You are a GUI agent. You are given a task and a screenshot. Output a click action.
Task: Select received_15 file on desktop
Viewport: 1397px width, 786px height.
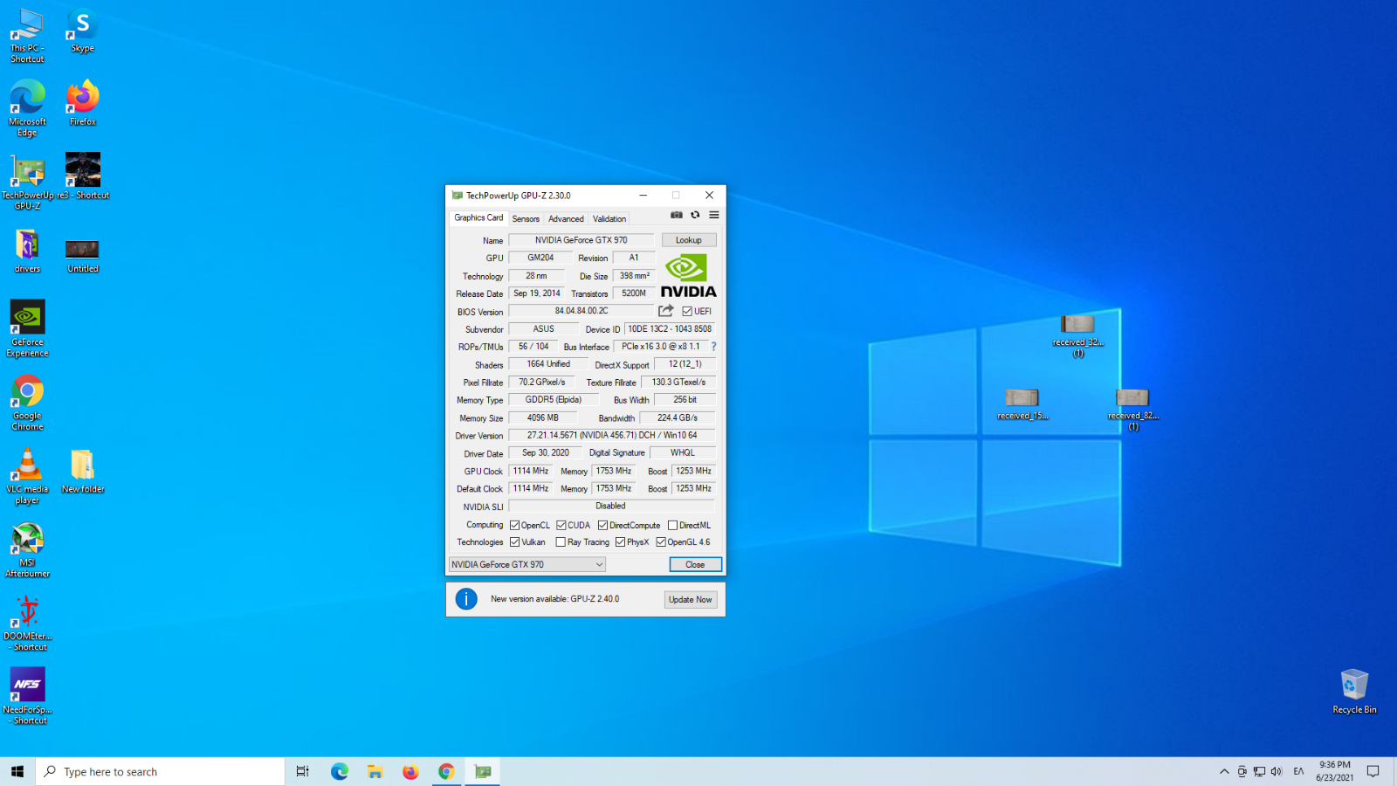click(x=1022, y=404)
